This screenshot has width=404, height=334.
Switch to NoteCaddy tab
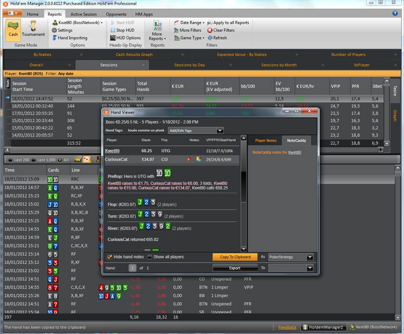(x=297, y=141)
